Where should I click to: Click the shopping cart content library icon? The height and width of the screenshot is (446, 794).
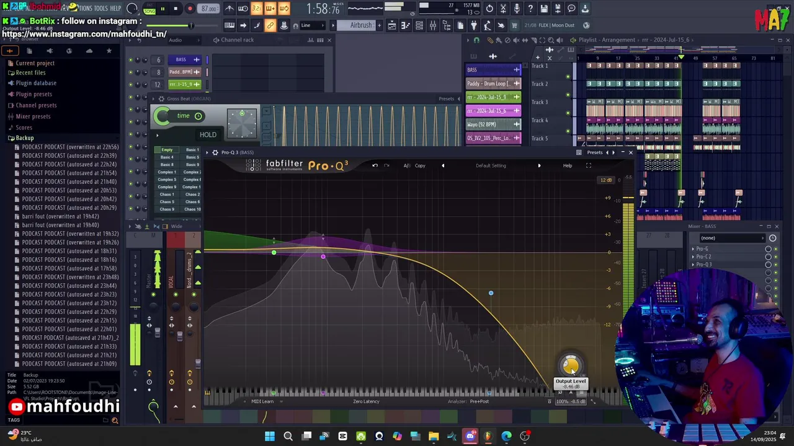click(514, 25)
